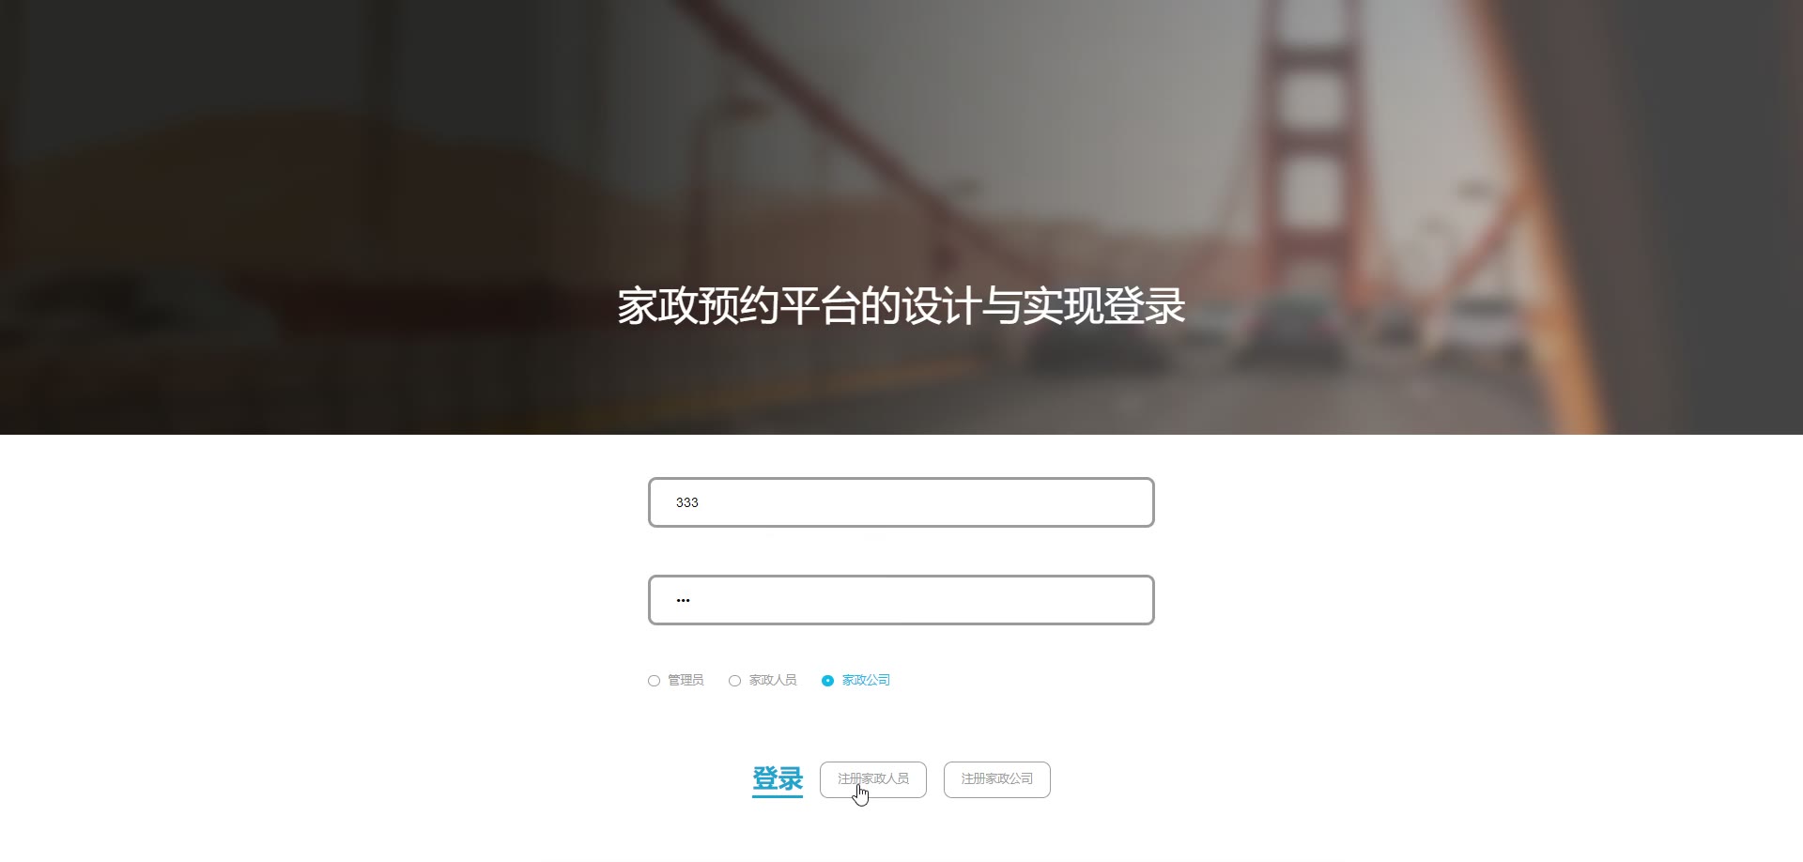Click the username field containing 333

pyautogui.click(x=901, y=502)
